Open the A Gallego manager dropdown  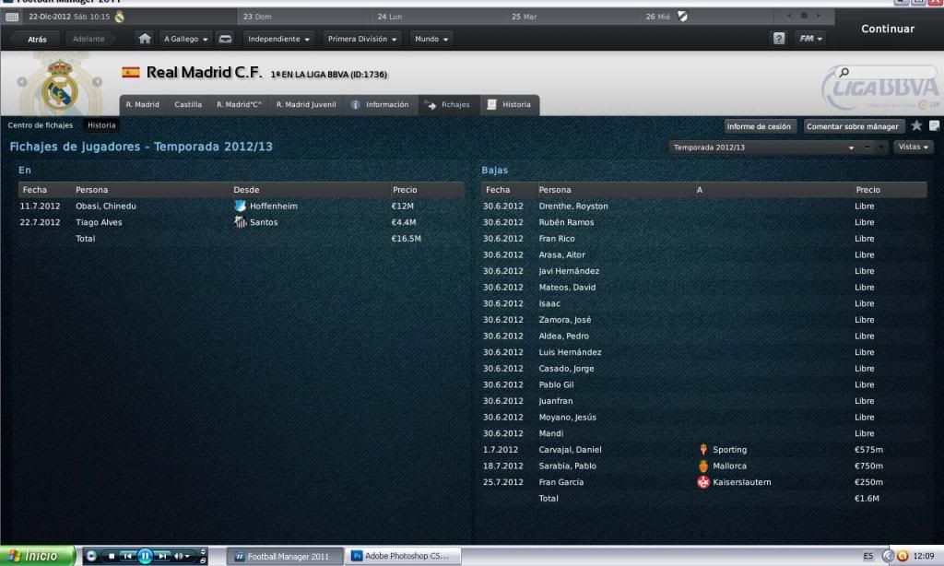185,39
